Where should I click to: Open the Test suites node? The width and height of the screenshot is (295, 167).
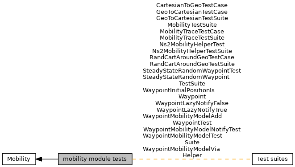272,159
